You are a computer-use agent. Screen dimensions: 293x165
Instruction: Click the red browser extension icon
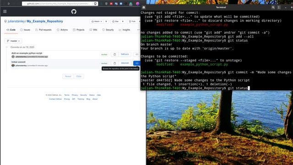point(111,4)
